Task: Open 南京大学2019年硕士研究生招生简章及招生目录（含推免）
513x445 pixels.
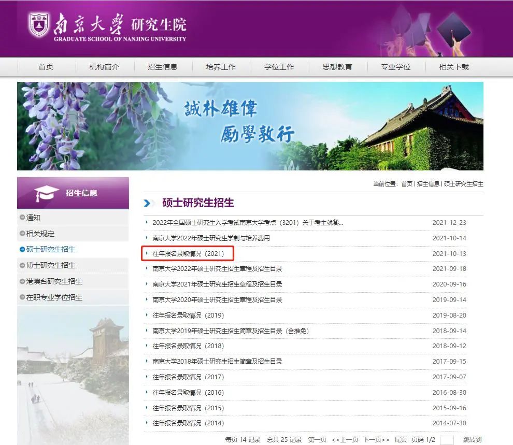Action: coord(231,331)
